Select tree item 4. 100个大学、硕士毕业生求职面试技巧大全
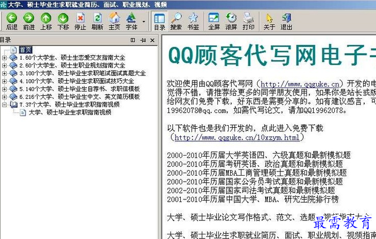 tap(77, 81)
